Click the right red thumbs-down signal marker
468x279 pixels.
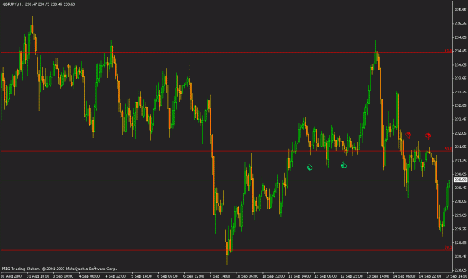click(428, 136)
